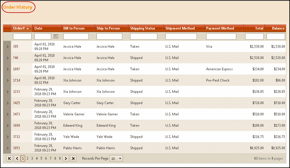Open order number 395 link

[x=16, y=47]
